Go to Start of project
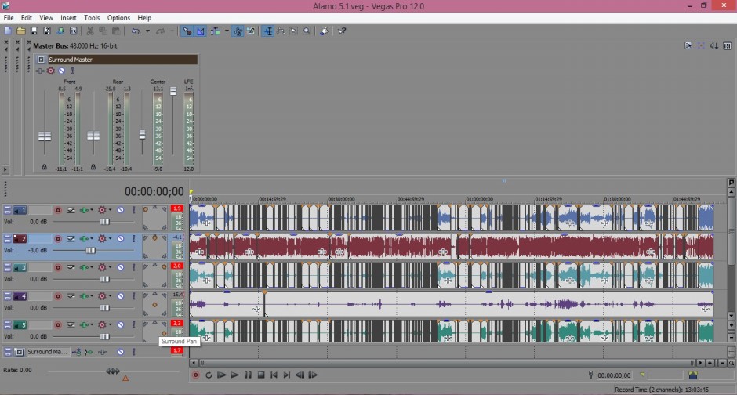Screen dimensions: 737x395 (274, 375)
